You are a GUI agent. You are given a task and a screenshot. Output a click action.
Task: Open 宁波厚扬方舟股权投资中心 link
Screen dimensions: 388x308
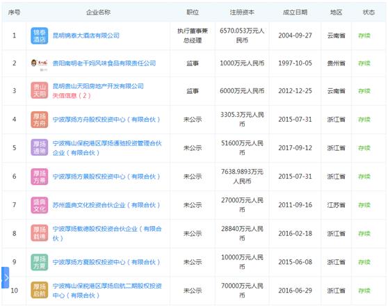[x=106, y=120]
